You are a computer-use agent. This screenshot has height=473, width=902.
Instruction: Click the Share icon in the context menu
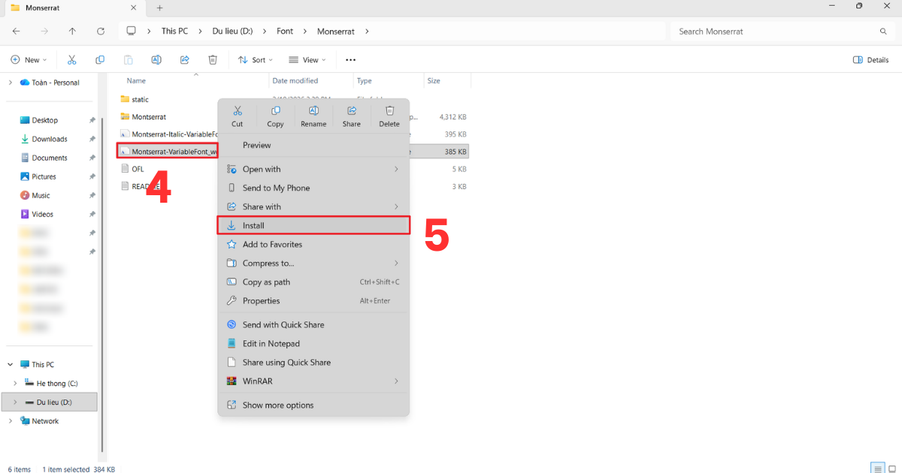click(x=351, y=110)
